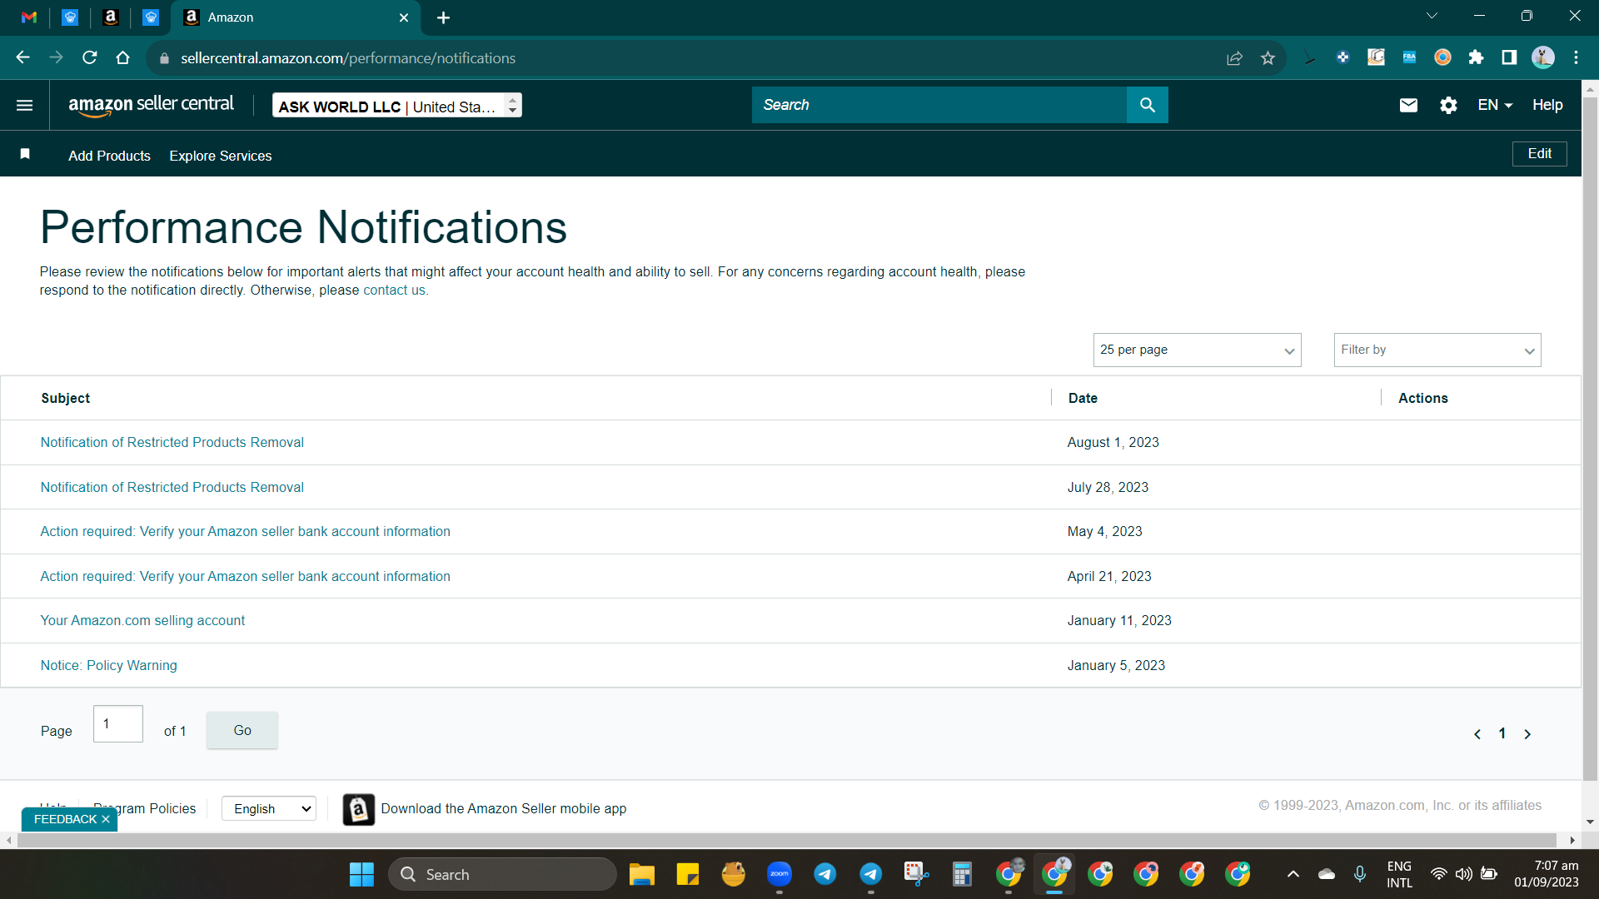Bookmark this tab with the star icon

coord(1268,57)
